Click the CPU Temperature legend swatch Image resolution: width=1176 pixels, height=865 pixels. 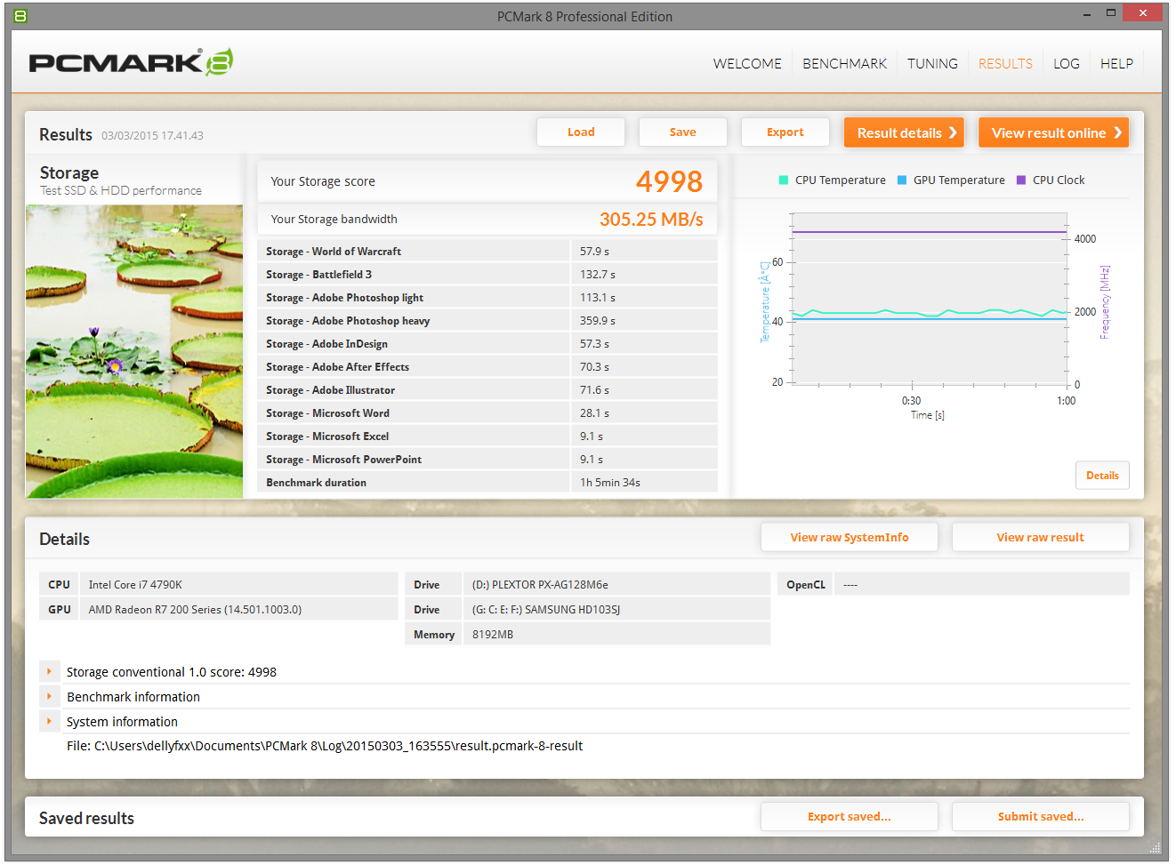pyautogui.click(x=784, y=180)
